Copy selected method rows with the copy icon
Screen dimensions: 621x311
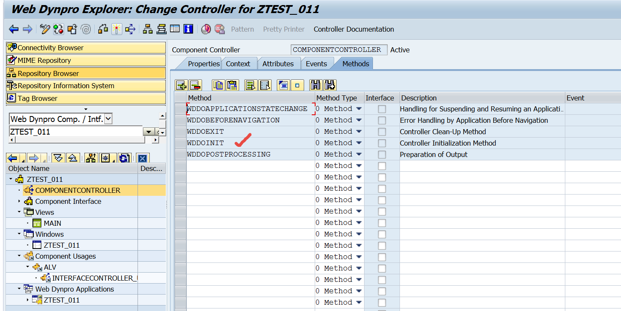(218, 85)
